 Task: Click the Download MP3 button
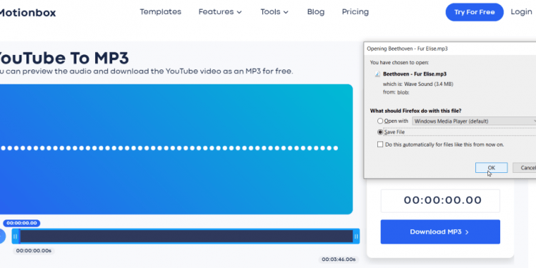tap(440, 232)
